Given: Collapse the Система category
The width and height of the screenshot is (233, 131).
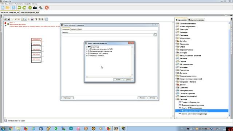Looking at the screenshot, I should pyautogui.click(x=176, y=99).
